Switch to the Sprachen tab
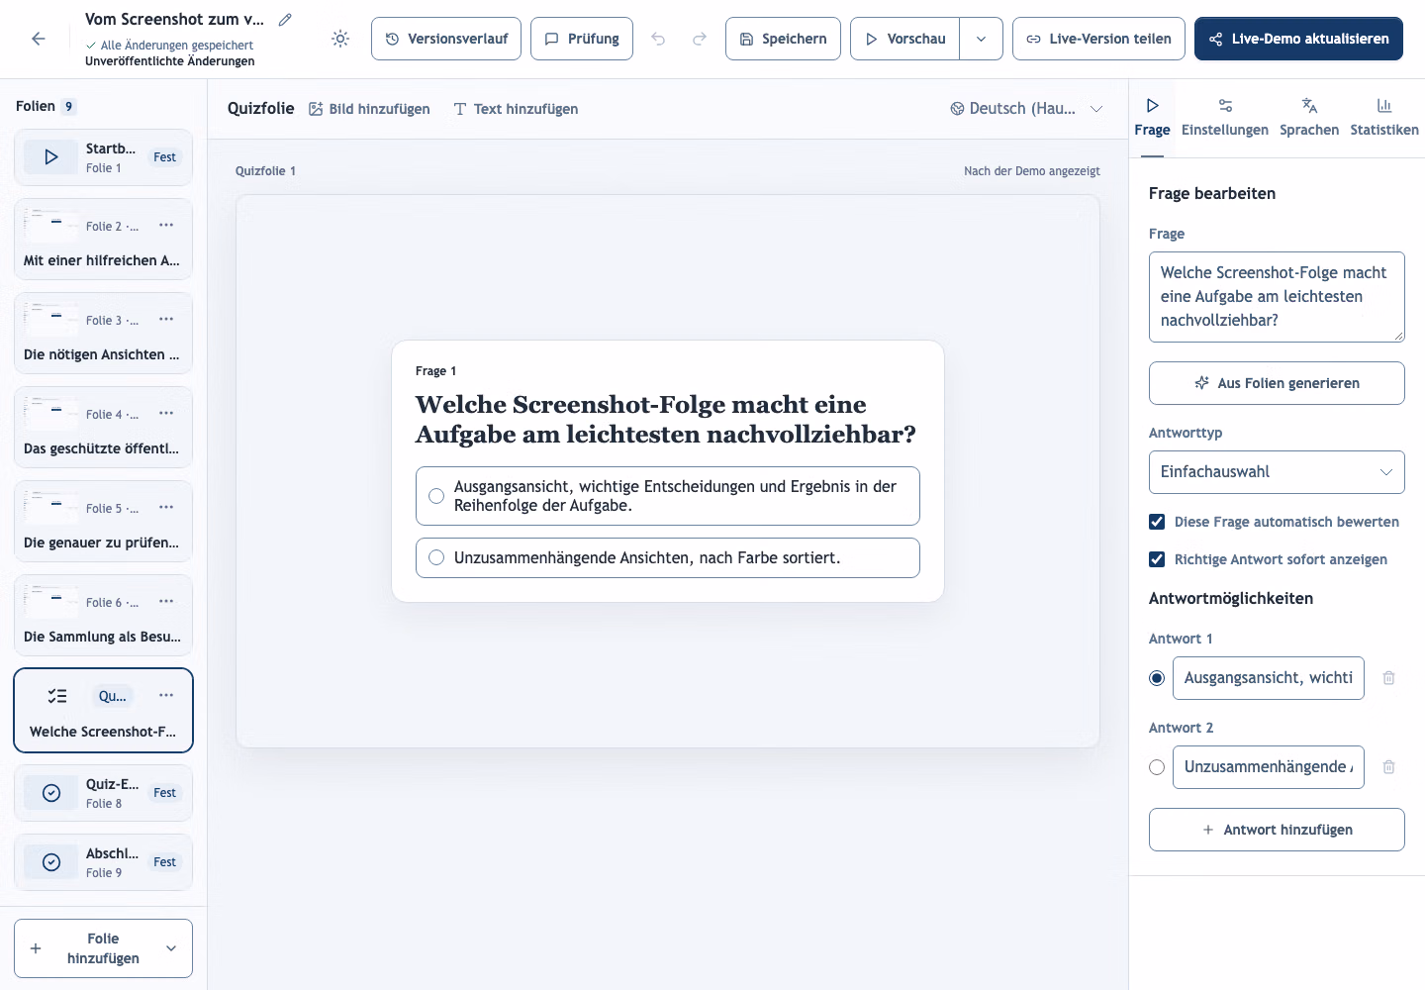1425x990 pixels. pyautogui.click(x=1308, y=118)
